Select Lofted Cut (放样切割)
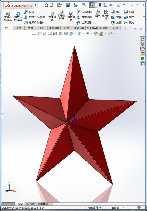The image size is (147, 211). pyautogui.click(x=84, y=17)
